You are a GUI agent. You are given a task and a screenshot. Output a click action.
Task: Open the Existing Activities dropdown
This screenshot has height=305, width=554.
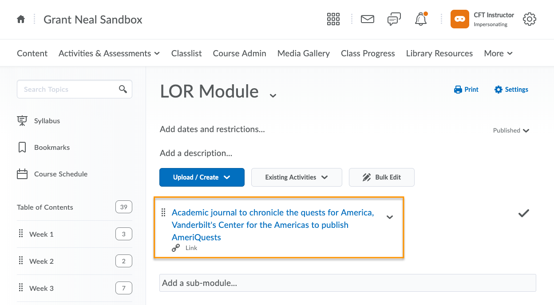coord(297,177)
